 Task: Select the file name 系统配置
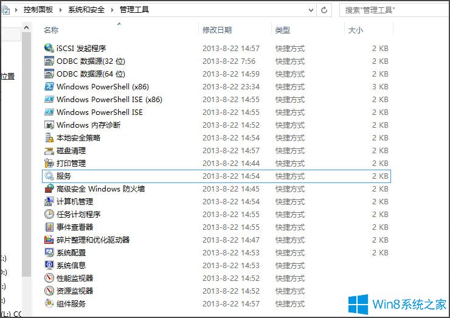pos(71,252)
